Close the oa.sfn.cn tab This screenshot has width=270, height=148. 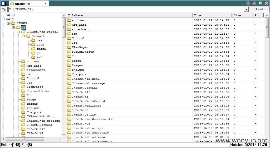point(45,3)
